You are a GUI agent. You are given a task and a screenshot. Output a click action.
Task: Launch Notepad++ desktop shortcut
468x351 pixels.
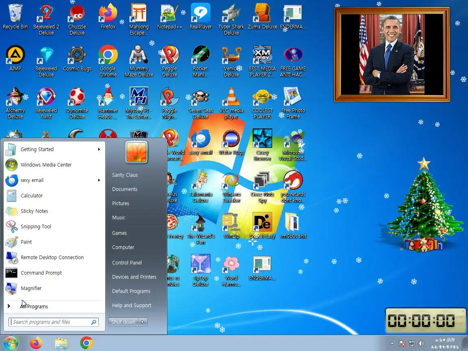point(169,16)
